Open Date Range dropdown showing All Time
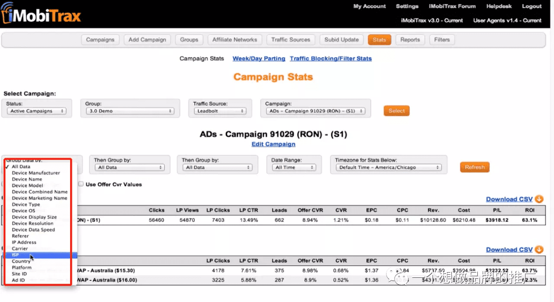 pos(293,167)
